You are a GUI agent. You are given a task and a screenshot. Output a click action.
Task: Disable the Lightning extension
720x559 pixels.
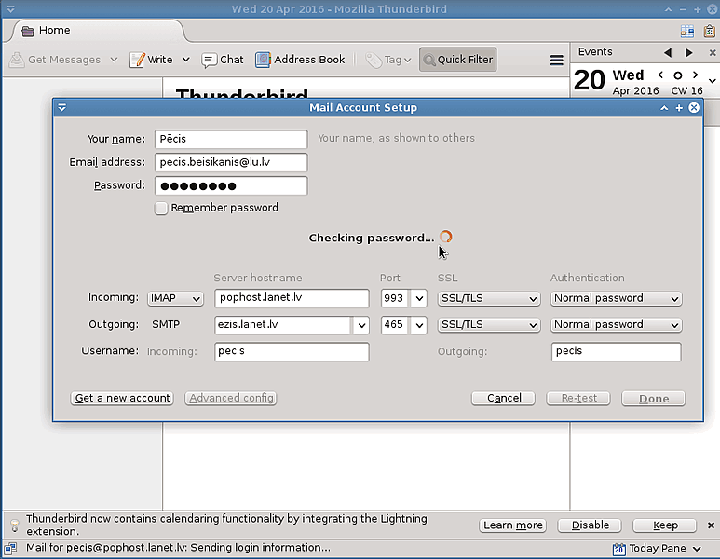590,525
